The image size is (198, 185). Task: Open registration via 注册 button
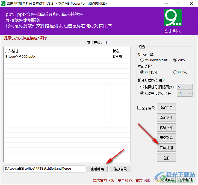(166, 158)
